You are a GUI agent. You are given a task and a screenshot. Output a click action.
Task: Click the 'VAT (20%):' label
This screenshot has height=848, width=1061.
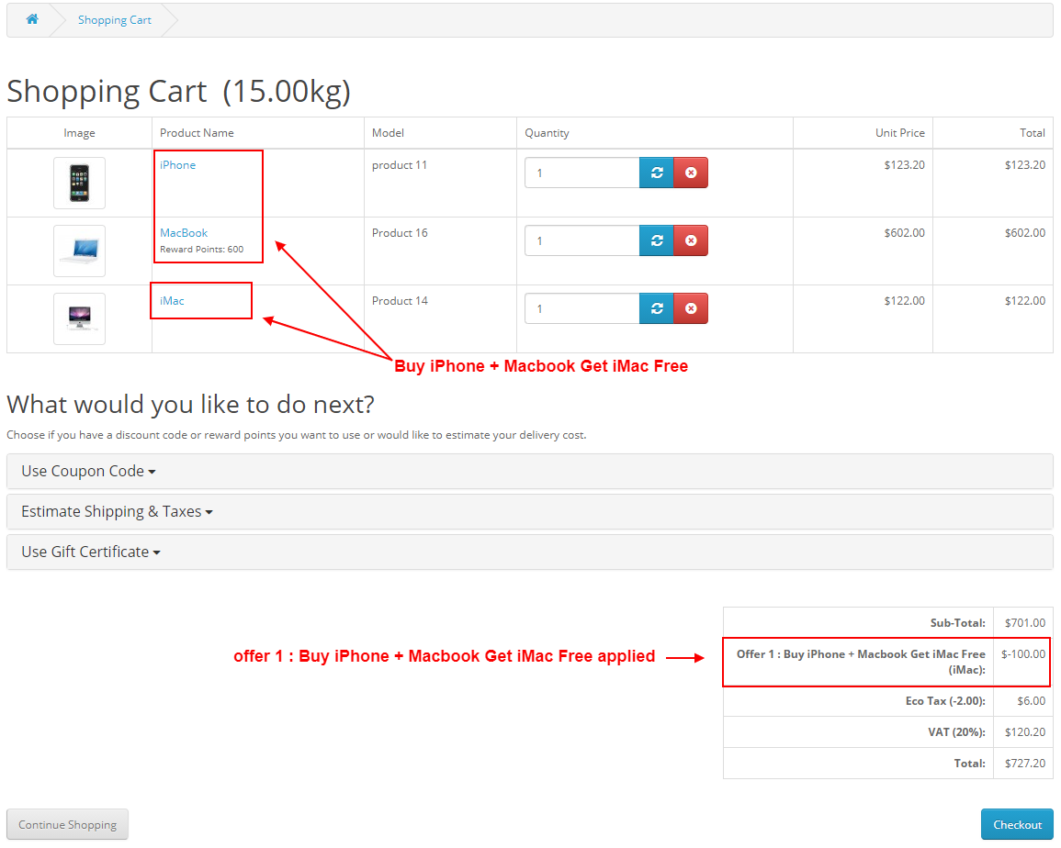[x=957, y=731]
